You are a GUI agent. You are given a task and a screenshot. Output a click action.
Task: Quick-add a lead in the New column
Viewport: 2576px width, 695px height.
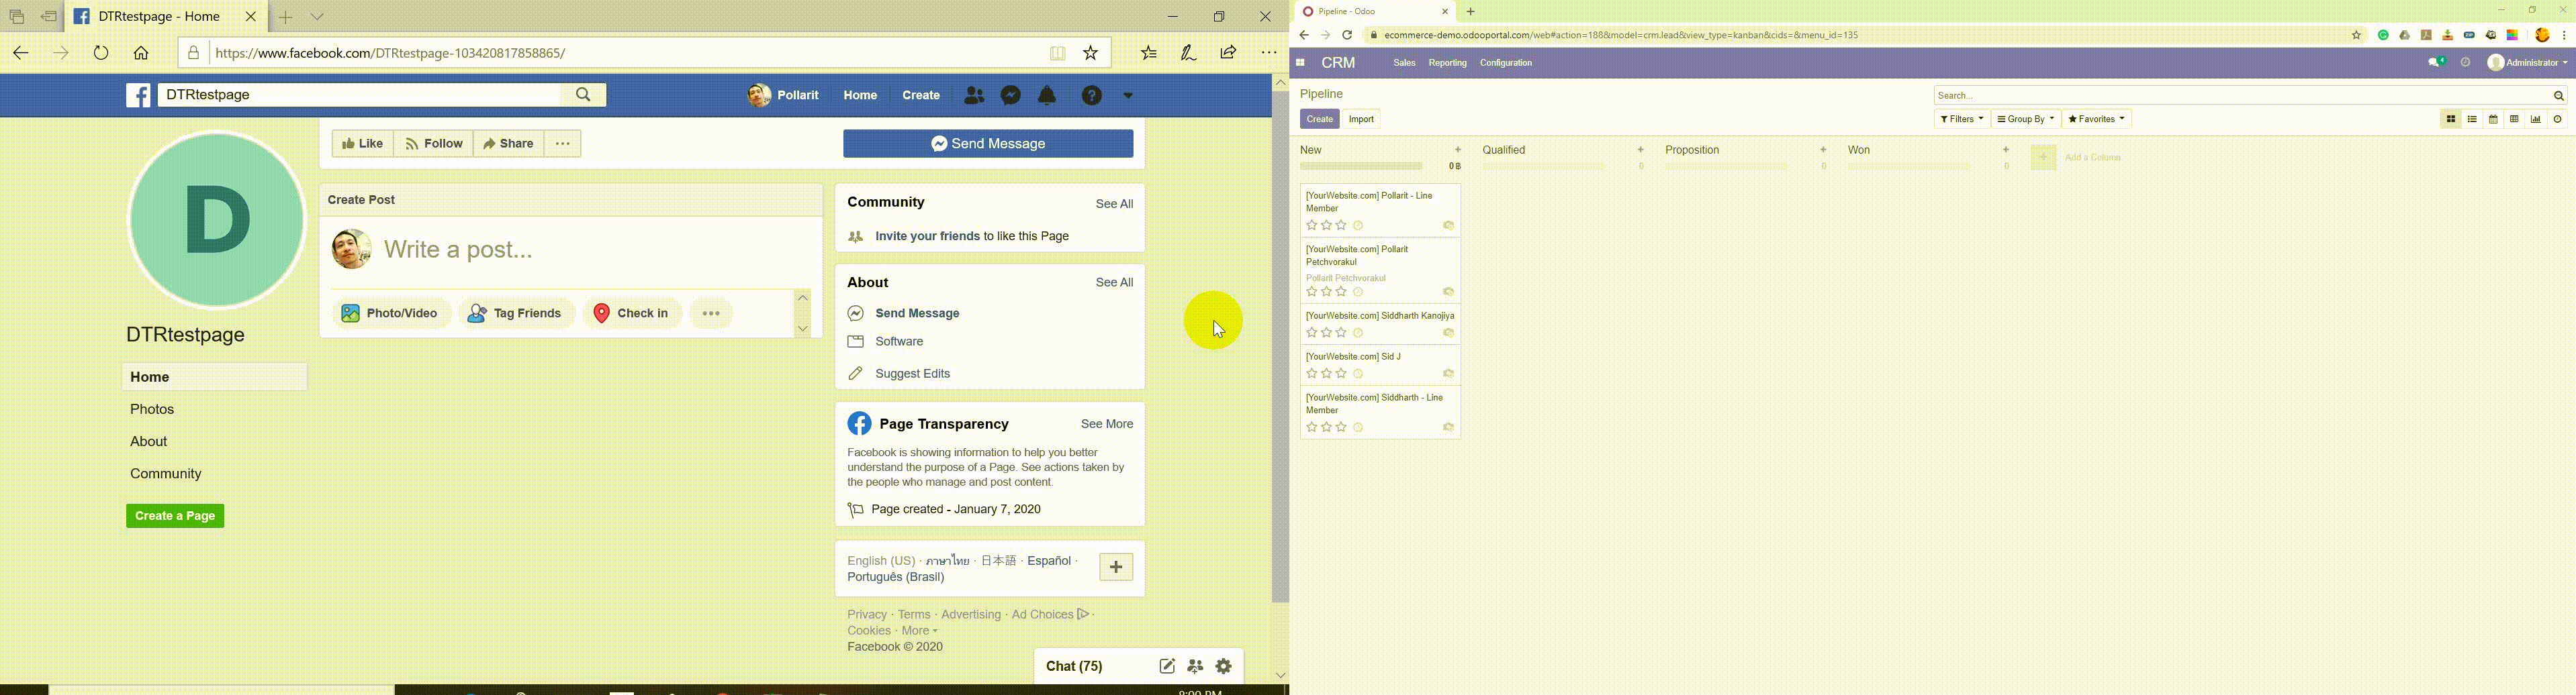pyautogui.click(x=1458, y=150)
